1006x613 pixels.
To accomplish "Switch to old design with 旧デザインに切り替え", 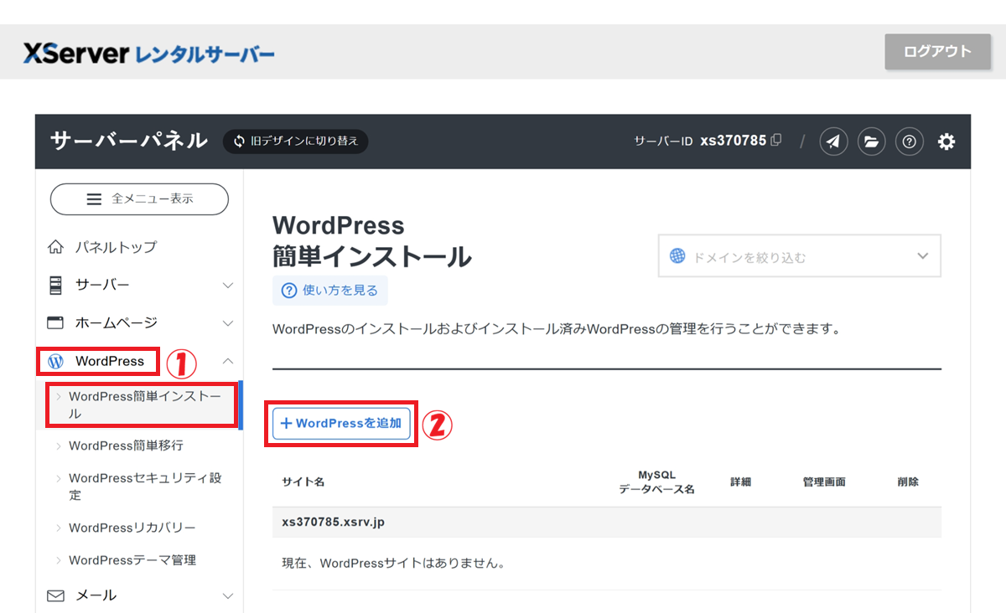I will [295, 141].
